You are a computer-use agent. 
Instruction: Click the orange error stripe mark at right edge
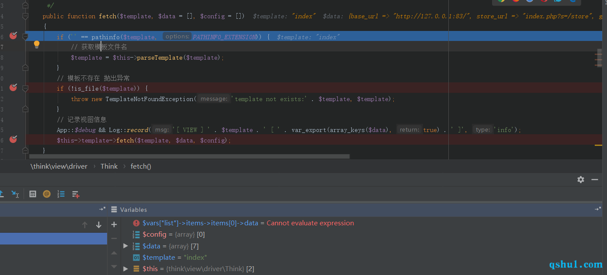coord(598,146)
